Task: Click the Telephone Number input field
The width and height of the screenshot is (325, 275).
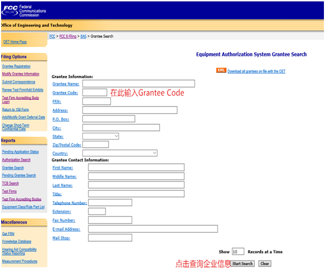Action: pyautogui.click(x=110, y=203)
